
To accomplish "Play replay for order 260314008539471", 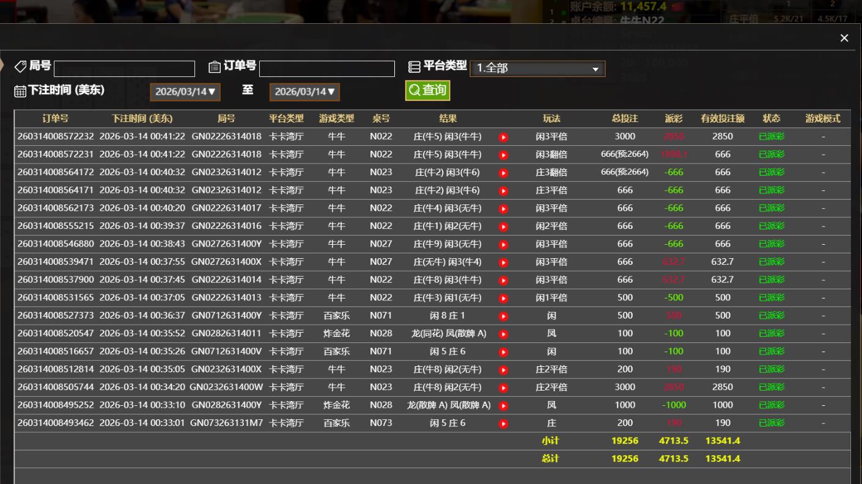I will tap(503, 262).
